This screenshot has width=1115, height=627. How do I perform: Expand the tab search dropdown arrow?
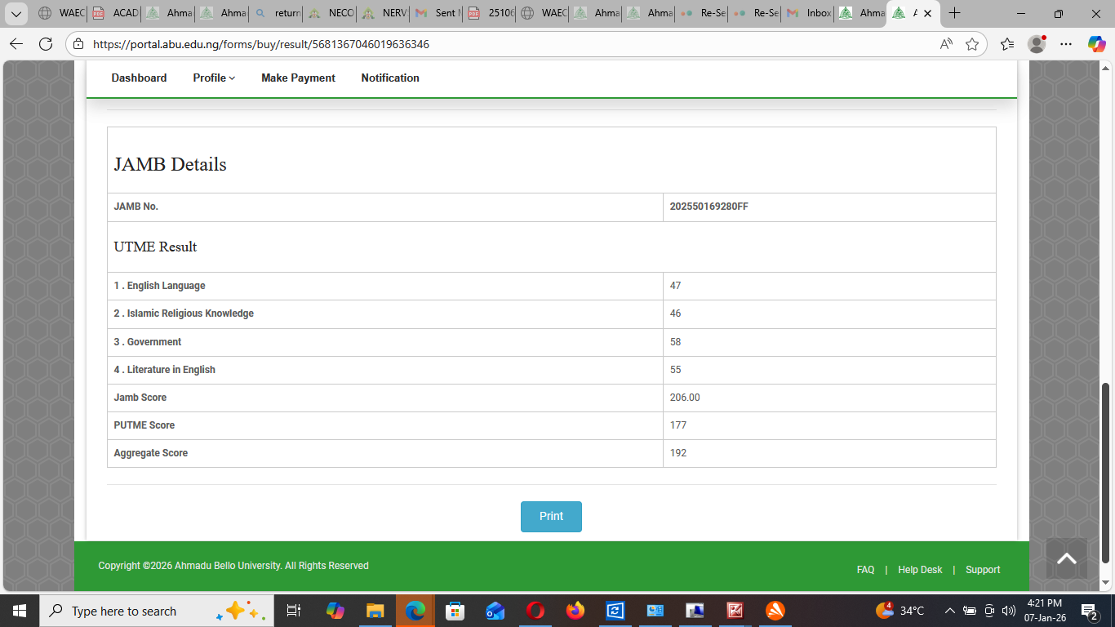click(x=16, y=13)
